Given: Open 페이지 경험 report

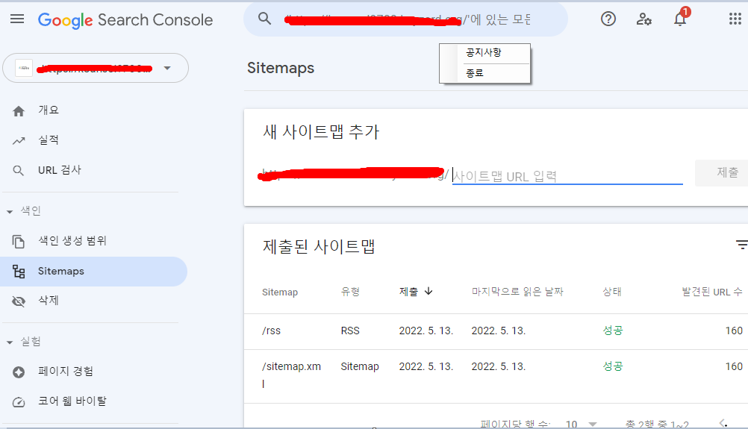Looking at the screenshot, I should click(66, 372).
